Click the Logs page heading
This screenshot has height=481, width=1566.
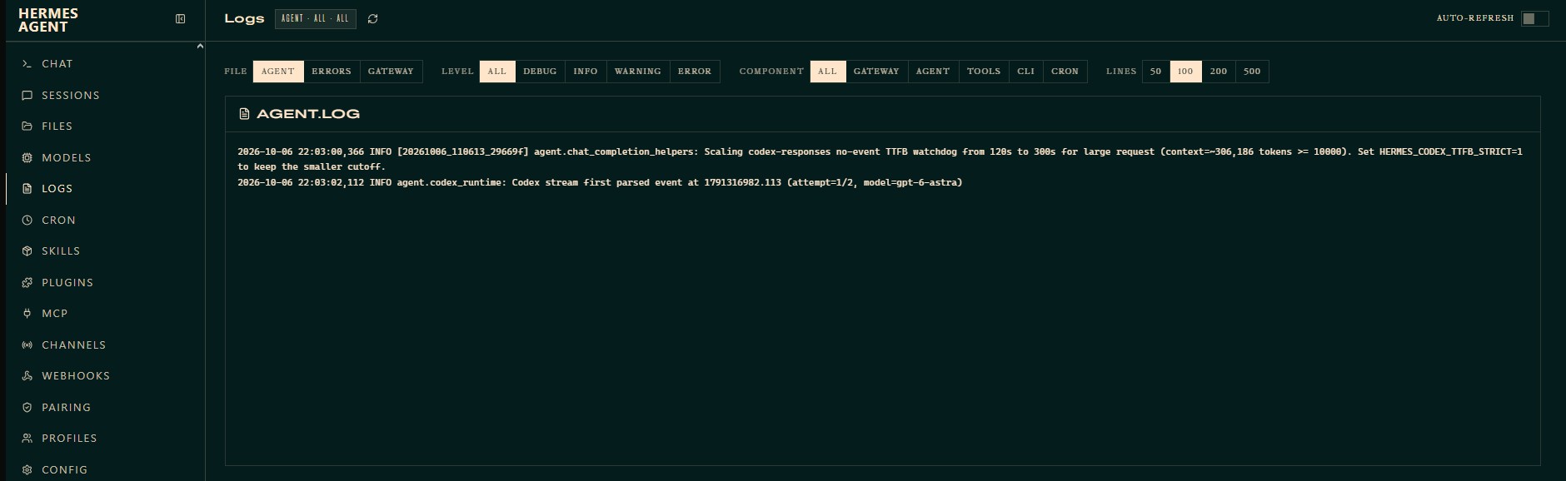tap(244, 18)
